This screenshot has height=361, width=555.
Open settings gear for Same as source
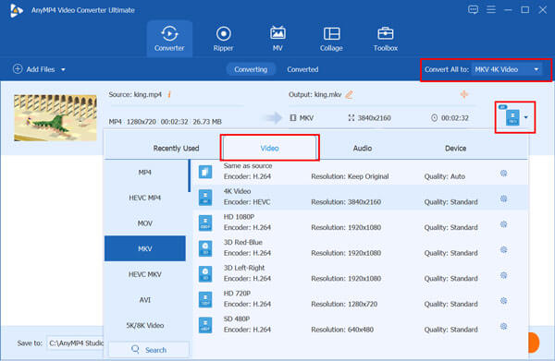point(504,173)
